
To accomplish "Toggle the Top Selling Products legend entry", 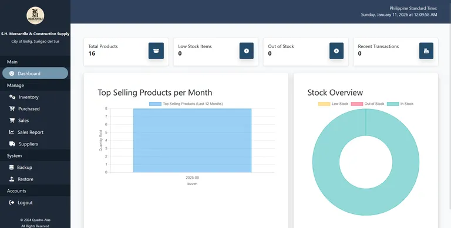I will (186, 104).
